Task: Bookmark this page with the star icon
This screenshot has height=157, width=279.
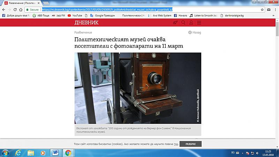Action: (262, 9)
